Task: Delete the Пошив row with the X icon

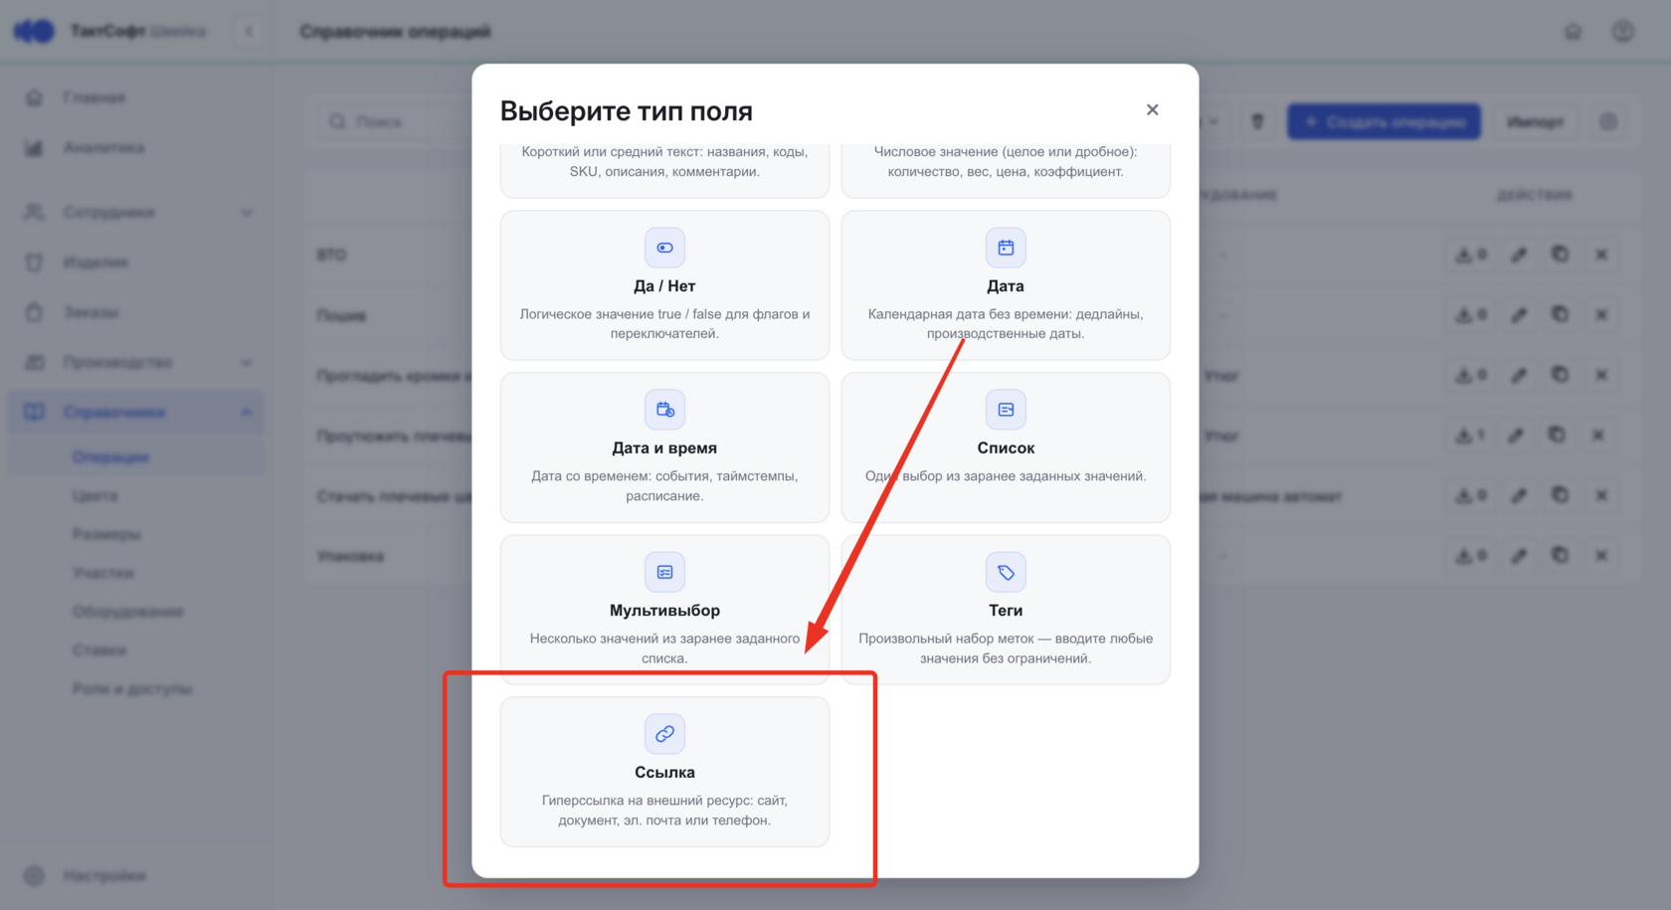Action: [x=1601, y=315]
